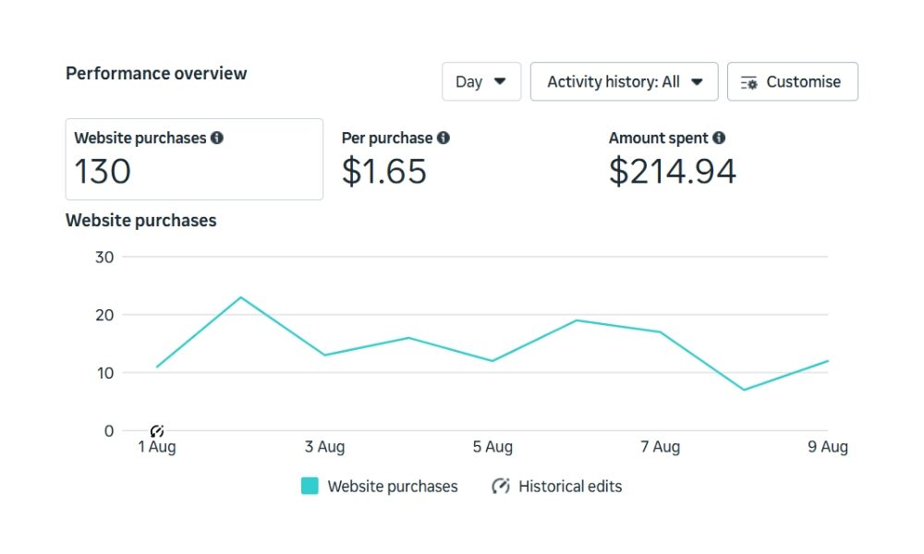Click the 130 website purchases value
Viewport: 924px width, 554px height.
pyautogui.click(x=103, y=172)
